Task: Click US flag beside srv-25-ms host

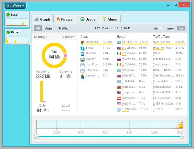Action: click(119, 48)
